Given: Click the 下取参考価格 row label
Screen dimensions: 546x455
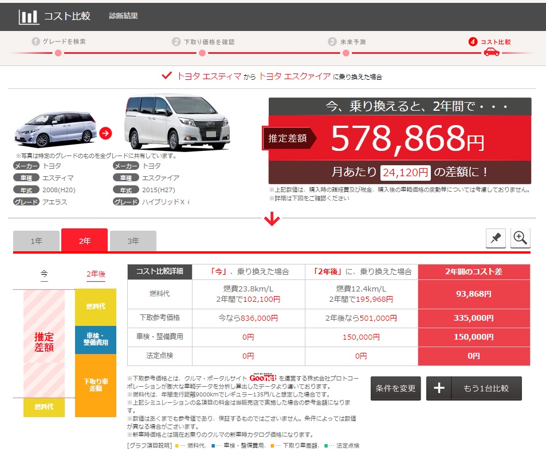Looking at the screenshot, I should click(160, 318).
